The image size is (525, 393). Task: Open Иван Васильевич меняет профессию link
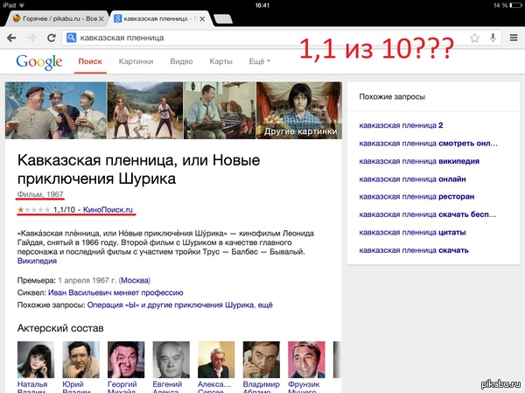pos(115,293)
